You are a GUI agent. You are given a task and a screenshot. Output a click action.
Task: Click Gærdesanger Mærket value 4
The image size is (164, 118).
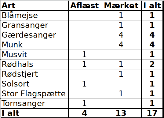click(x=121, y=35)
